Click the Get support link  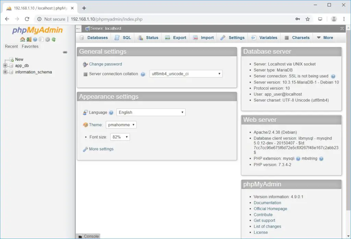[x=264, y=220]
